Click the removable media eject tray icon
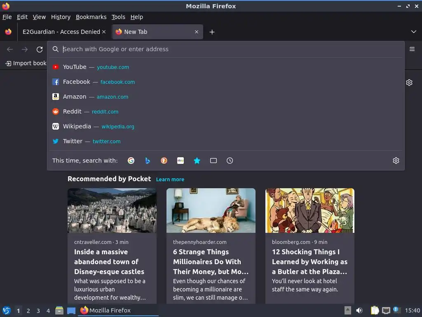Image resolution: width=422 pixels, height=317 pixels. coord(348,310)
